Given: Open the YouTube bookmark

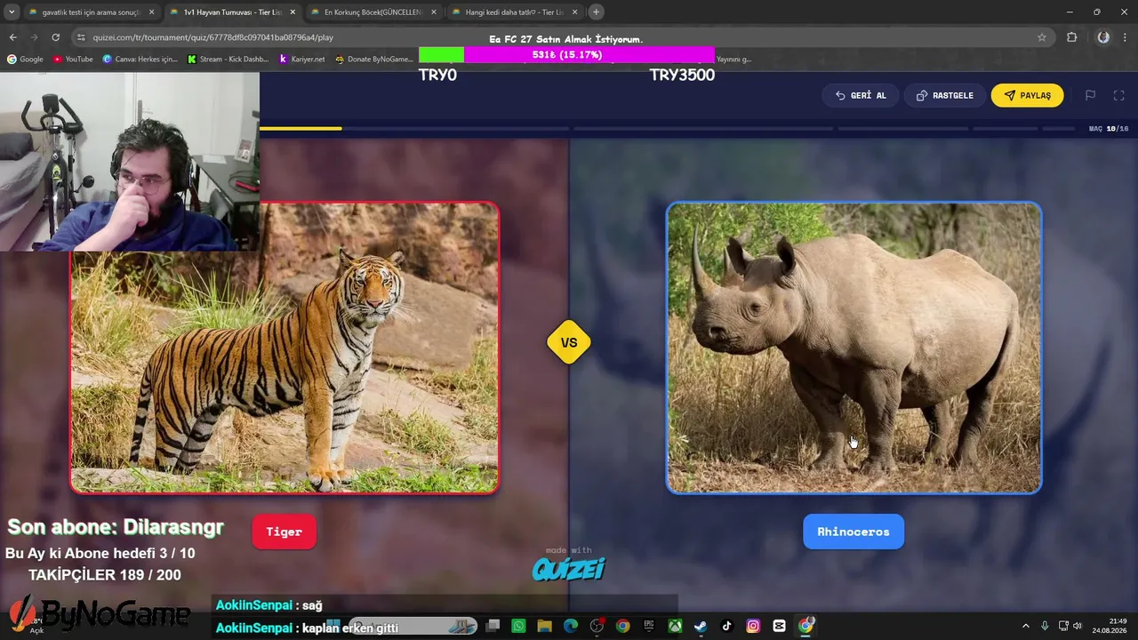Looking at the screenshot, I should 73,60.
